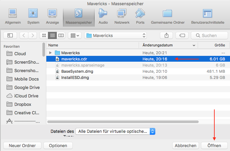Click the Öffnen button
The image size is (230, 151).
click(x=214, y=145)
